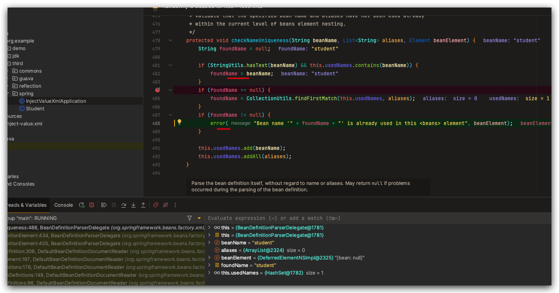Toggle Mute Breakpoints in debug toolbar
Viewport: 559px width, 293px height.
point(165,205)
